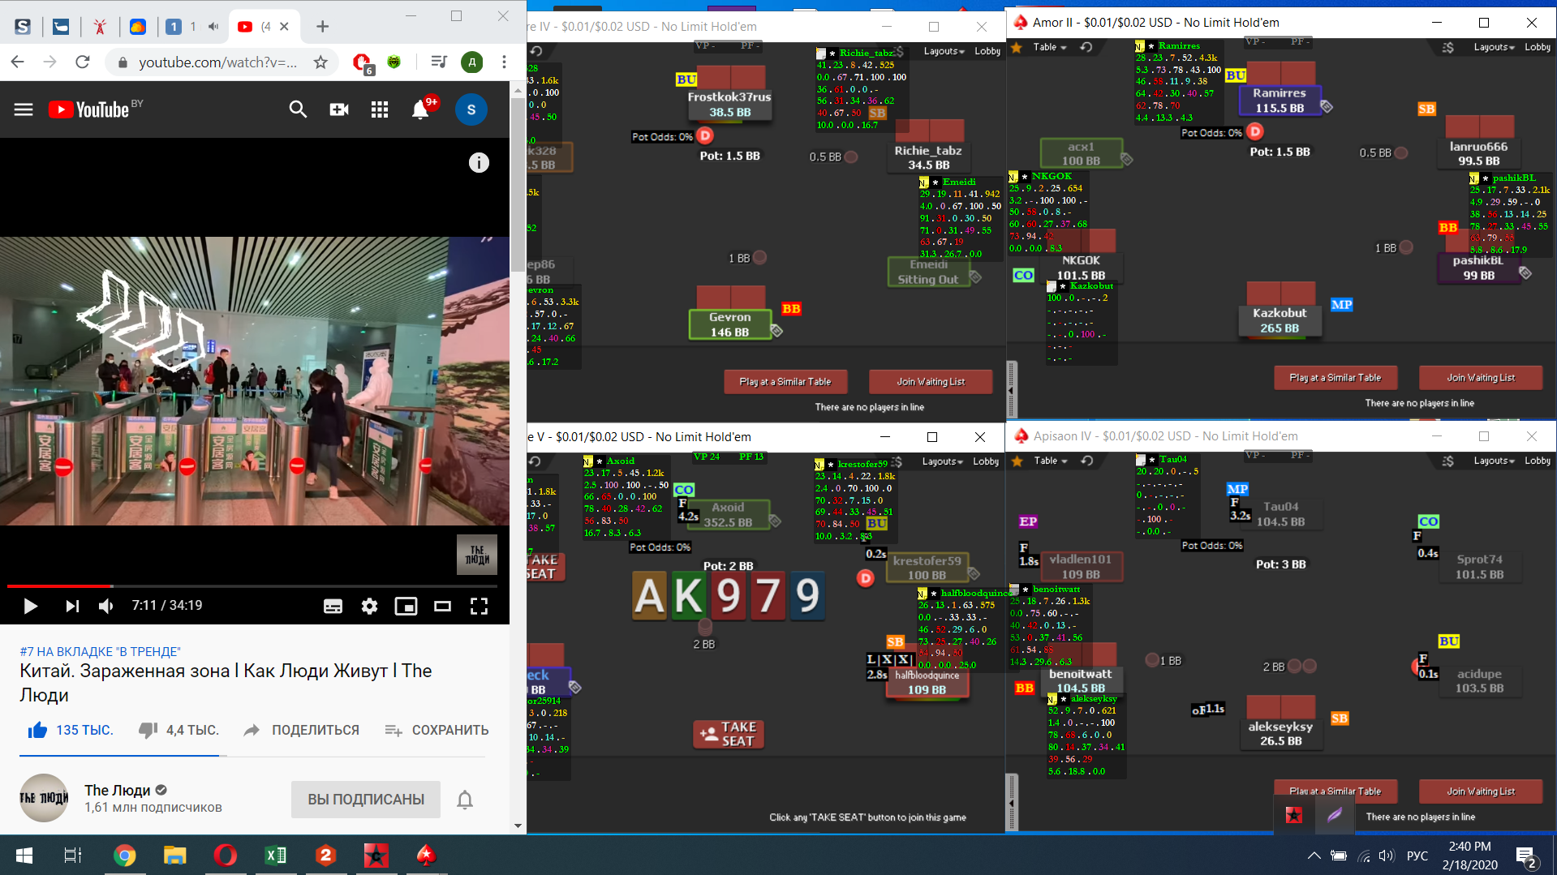The image size is (1557, 875).
Task: Open Windows Start menu
Action: [x=24, y=856]
